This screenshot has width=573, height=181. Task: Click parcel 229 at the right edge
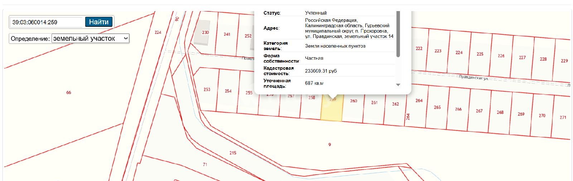pyautogui.click(x=564, y=61)
